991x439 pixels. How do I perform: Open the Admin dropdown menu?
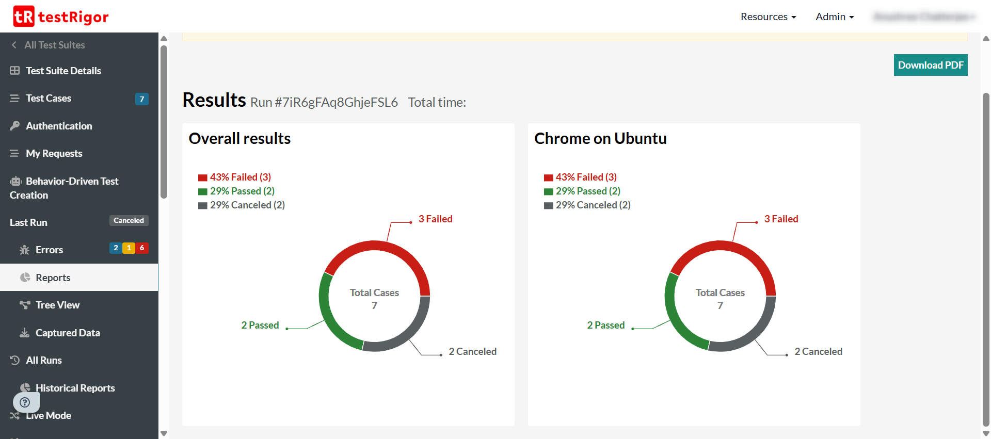tap(835, 17)
